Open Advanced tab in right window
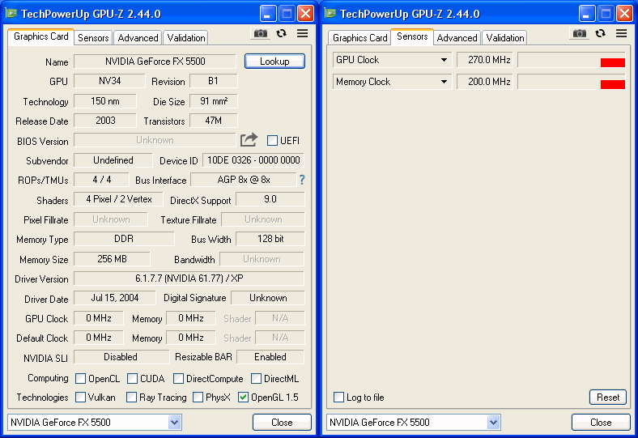 tap(457, 38)
